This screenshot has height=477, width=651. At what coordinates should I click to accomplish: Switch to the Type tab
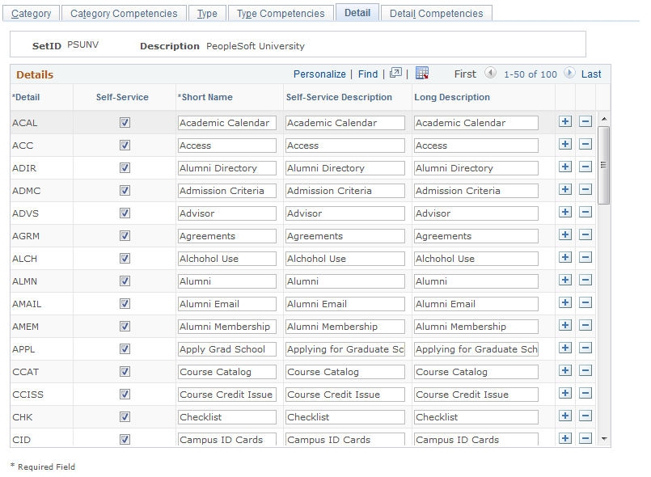tap(207, 13)
